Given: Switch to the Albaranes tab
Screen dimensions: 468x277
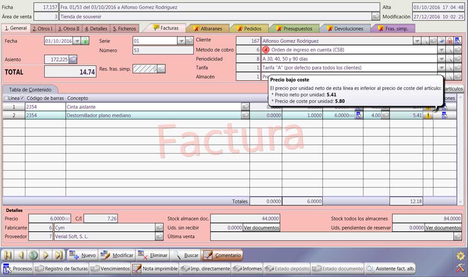Looking at the screenshot, I should click(207, 29).
